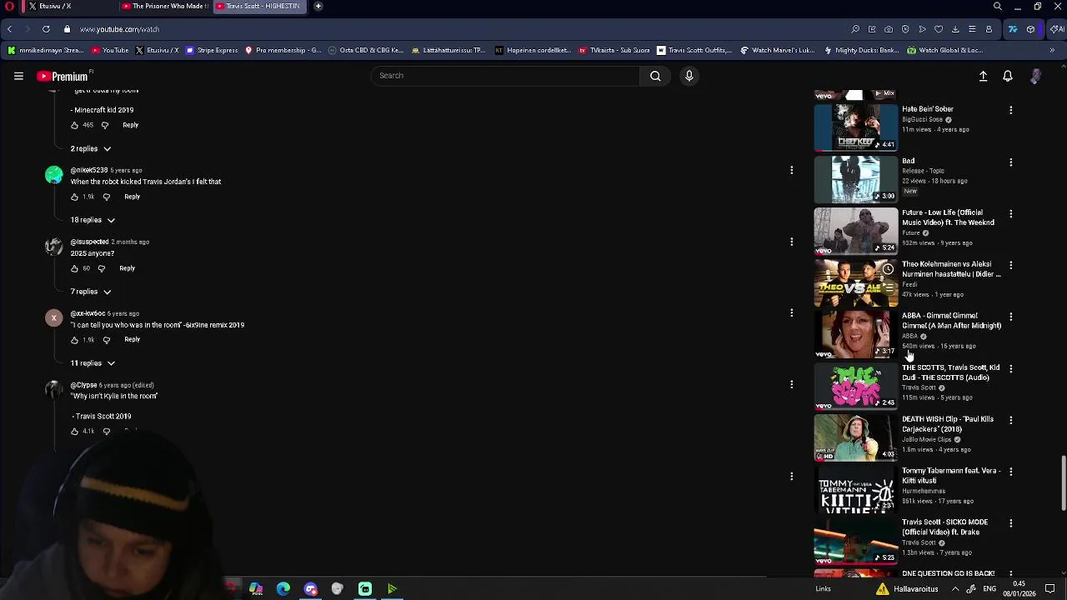Dislike the "2025 anyone?" comment
Image resolution: width=1067 pixels, height=600 pixels.
(x=102, y=268)
